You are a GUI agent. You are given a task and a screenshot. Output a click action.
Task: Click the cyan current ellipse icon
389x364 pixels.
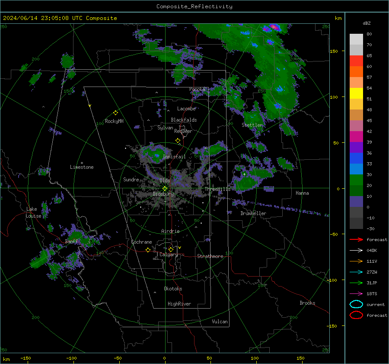click(x=356, y=304)
